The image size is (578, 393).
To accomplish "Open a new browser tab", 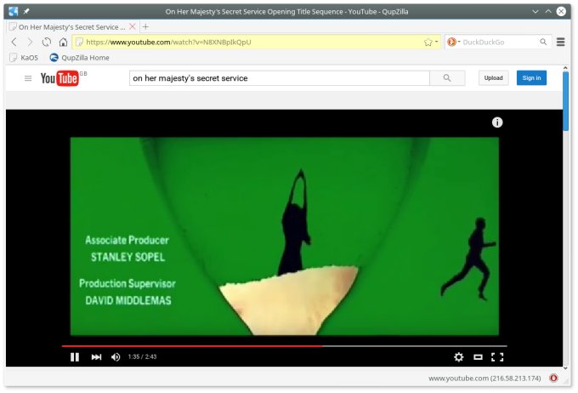I will click(145, 26).
